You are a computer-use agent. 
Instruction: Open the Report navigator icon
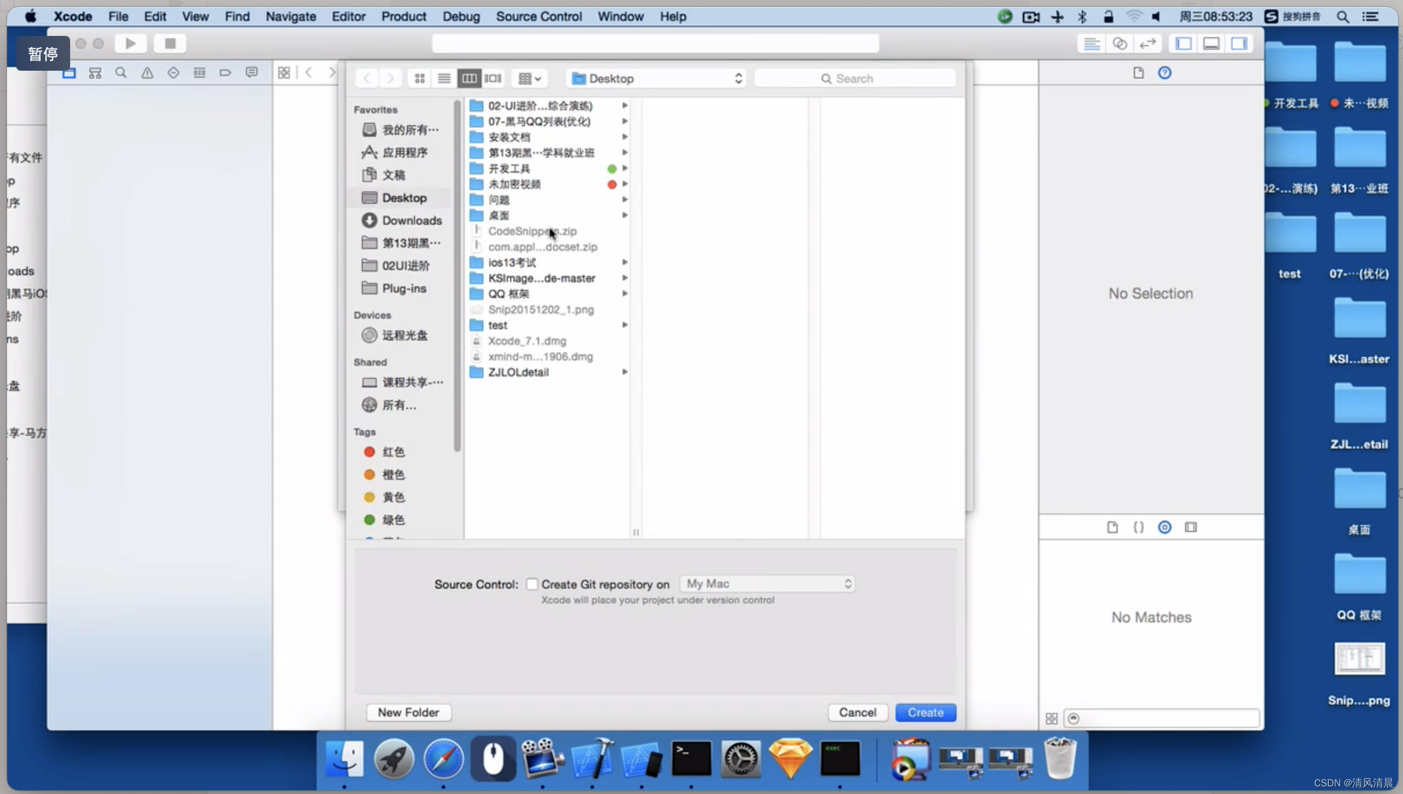[x=252, y=72]
